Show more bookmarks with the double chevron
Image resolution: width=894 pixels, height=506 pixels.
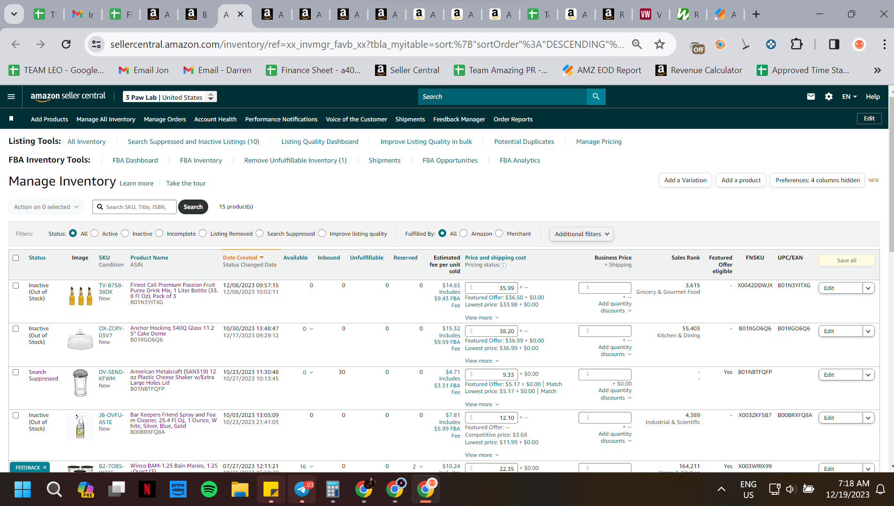click(877, 70)
